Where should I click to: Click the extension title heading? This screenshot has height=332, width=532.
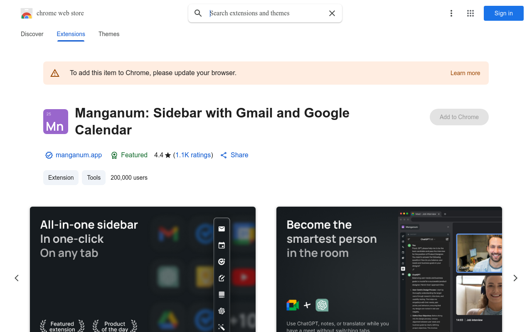click(212, 121)
